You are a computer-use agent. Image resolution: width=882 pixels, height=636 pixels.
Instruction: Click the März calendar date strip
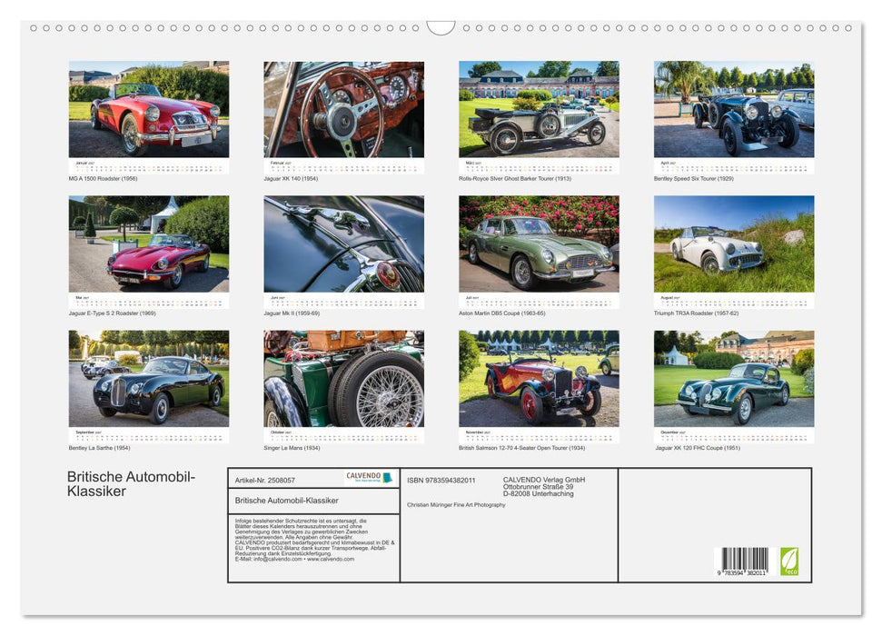pyautogui.click(x=539, y=165)
